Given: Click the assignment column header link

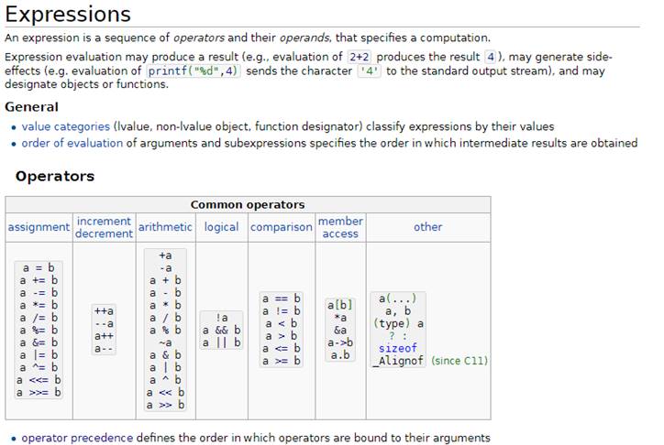Looking at the screenshot, I should click(39, 227).
